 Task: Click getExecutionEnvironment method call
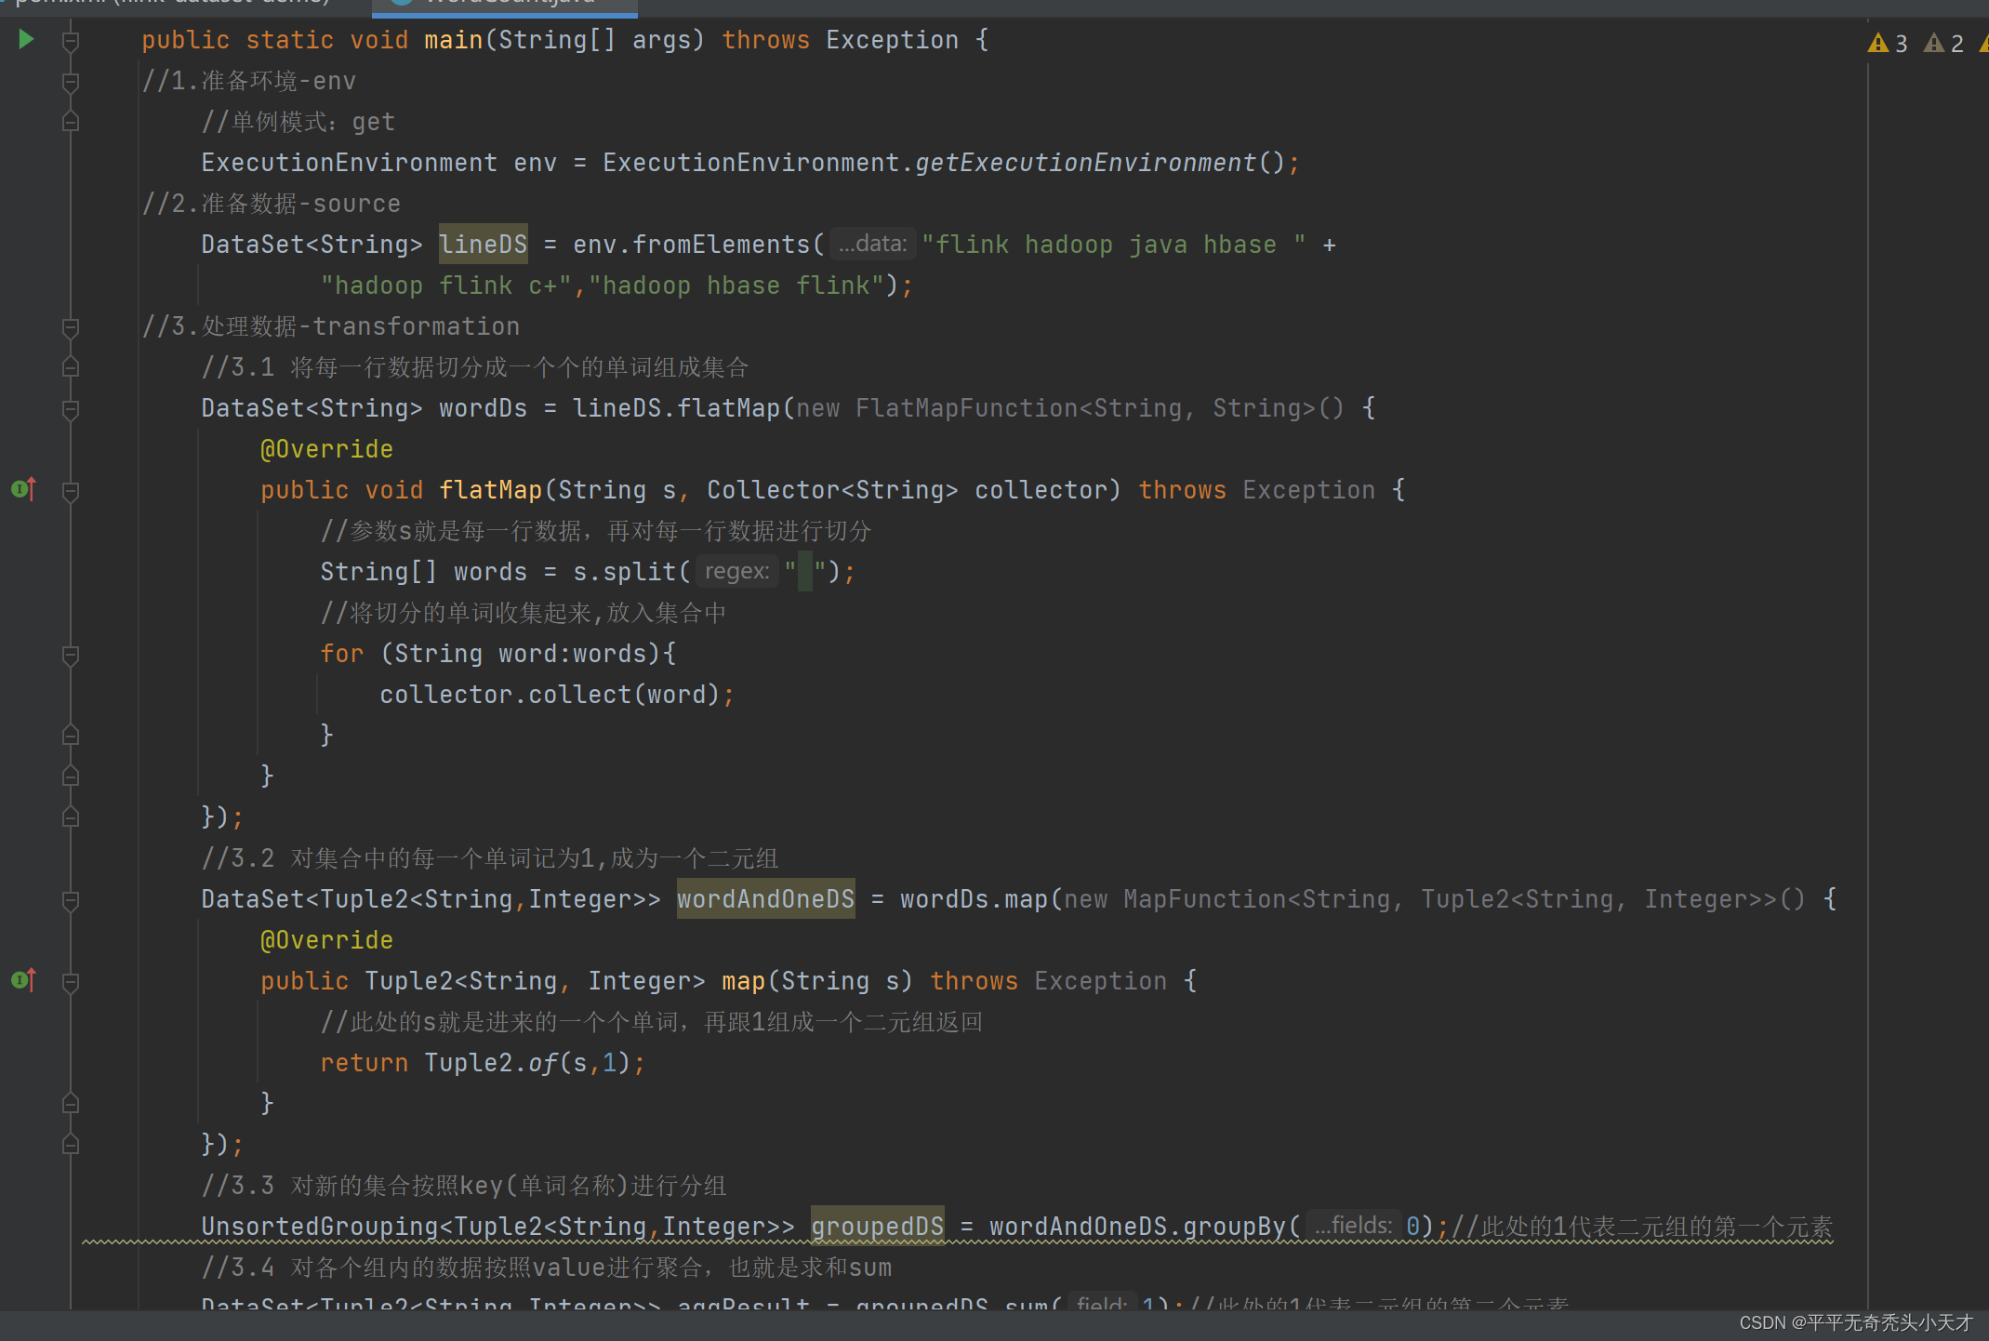pos(1085,163)
